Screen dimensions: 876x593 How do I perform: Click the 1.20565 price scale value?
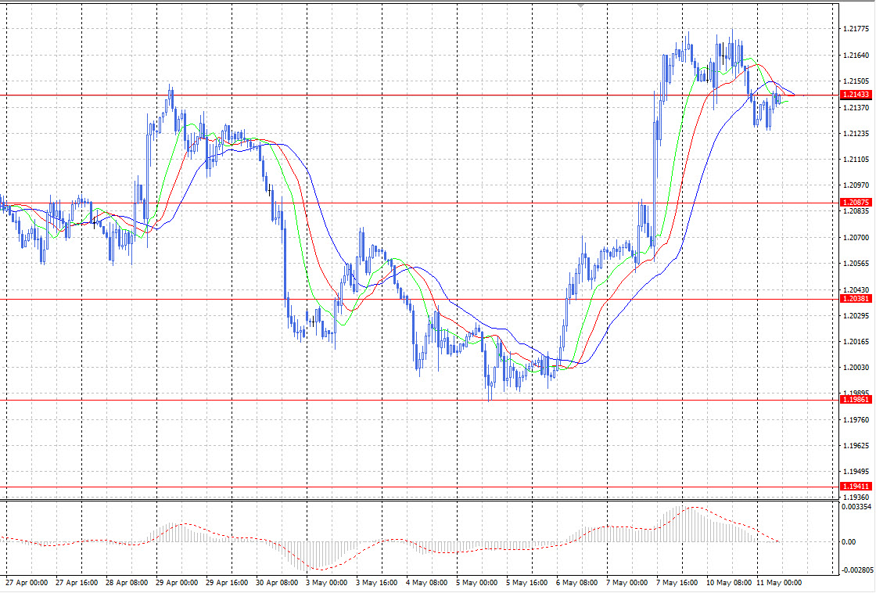(x=856, y=263)
